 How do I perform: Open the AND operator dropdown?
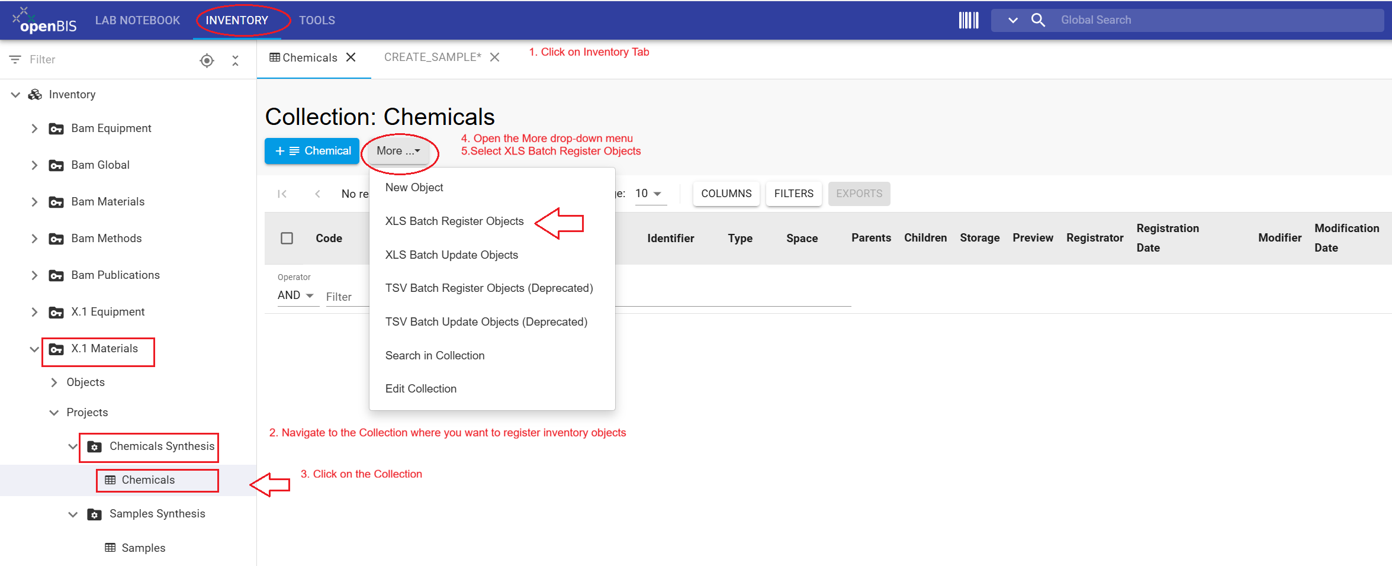(298, 295)
